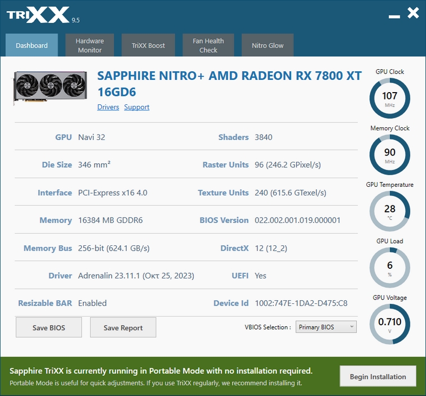Click the GPU Voltage gauge
This screenshot has width=426, height=396.
390,324
